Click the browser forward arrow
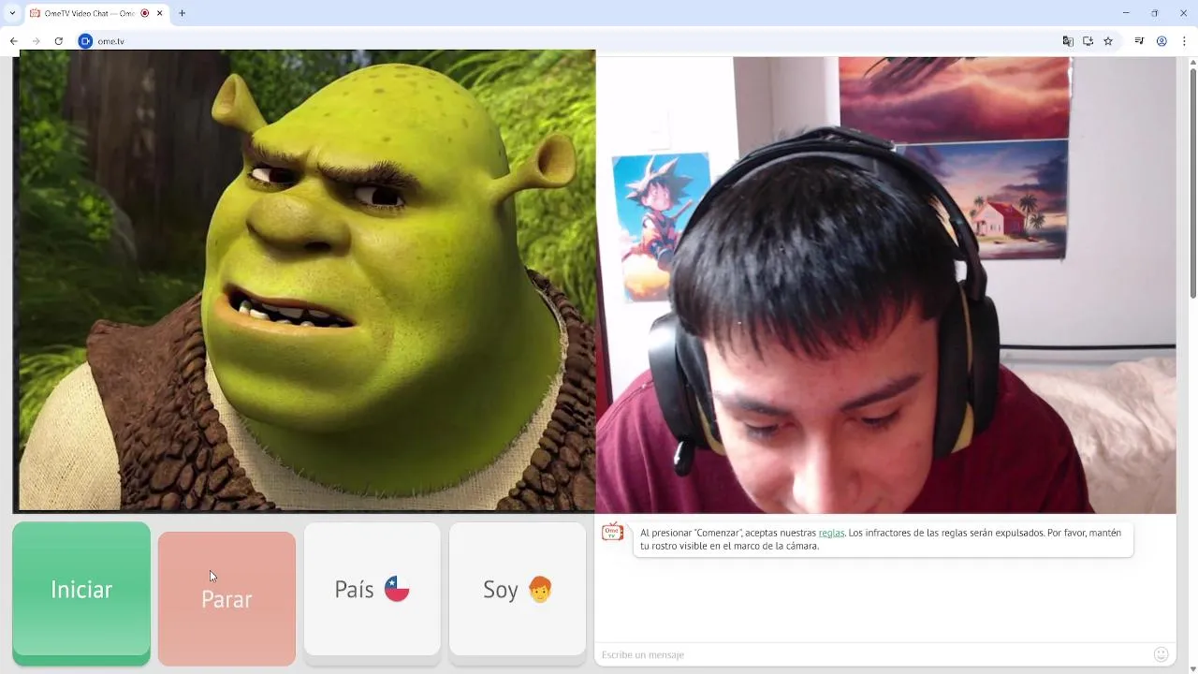The width and height of the screenshot is (1198, 674). click(37, 41)
